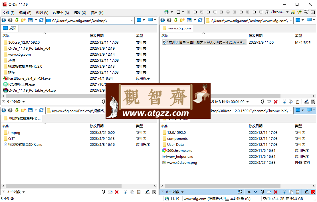Screen dimensions: 317x202
Task: Switch to single pane layout icon
Action: [x=261, y=12]
